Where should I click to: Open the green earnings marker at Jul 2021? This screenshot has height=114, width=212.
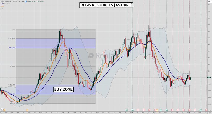(161, 110)
